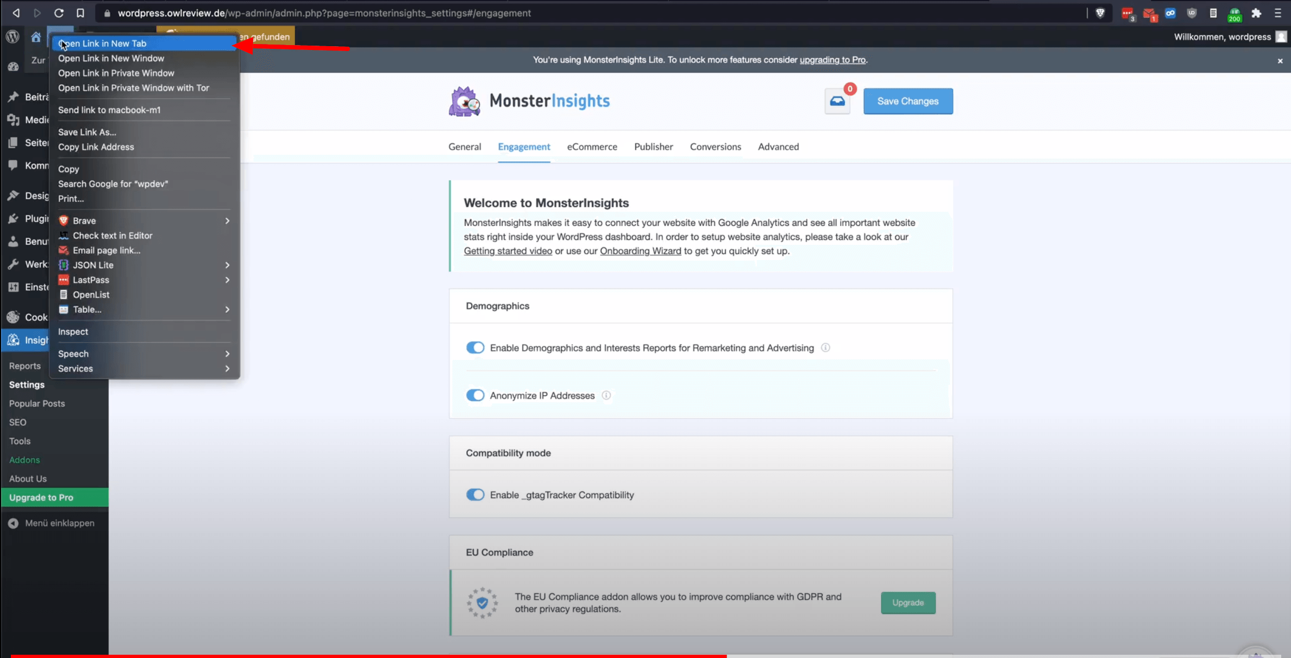The width and height of the screenshot is (1291, 658).
Task: Expand the Services submenu
Action: [227, 368]
